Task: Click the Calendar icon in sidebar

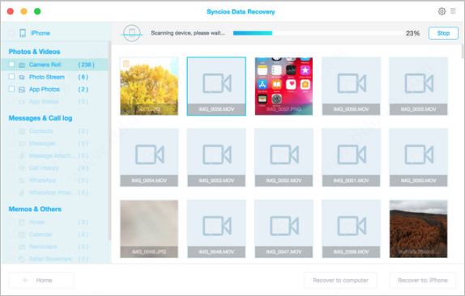Action: click(x=22, y=235)
